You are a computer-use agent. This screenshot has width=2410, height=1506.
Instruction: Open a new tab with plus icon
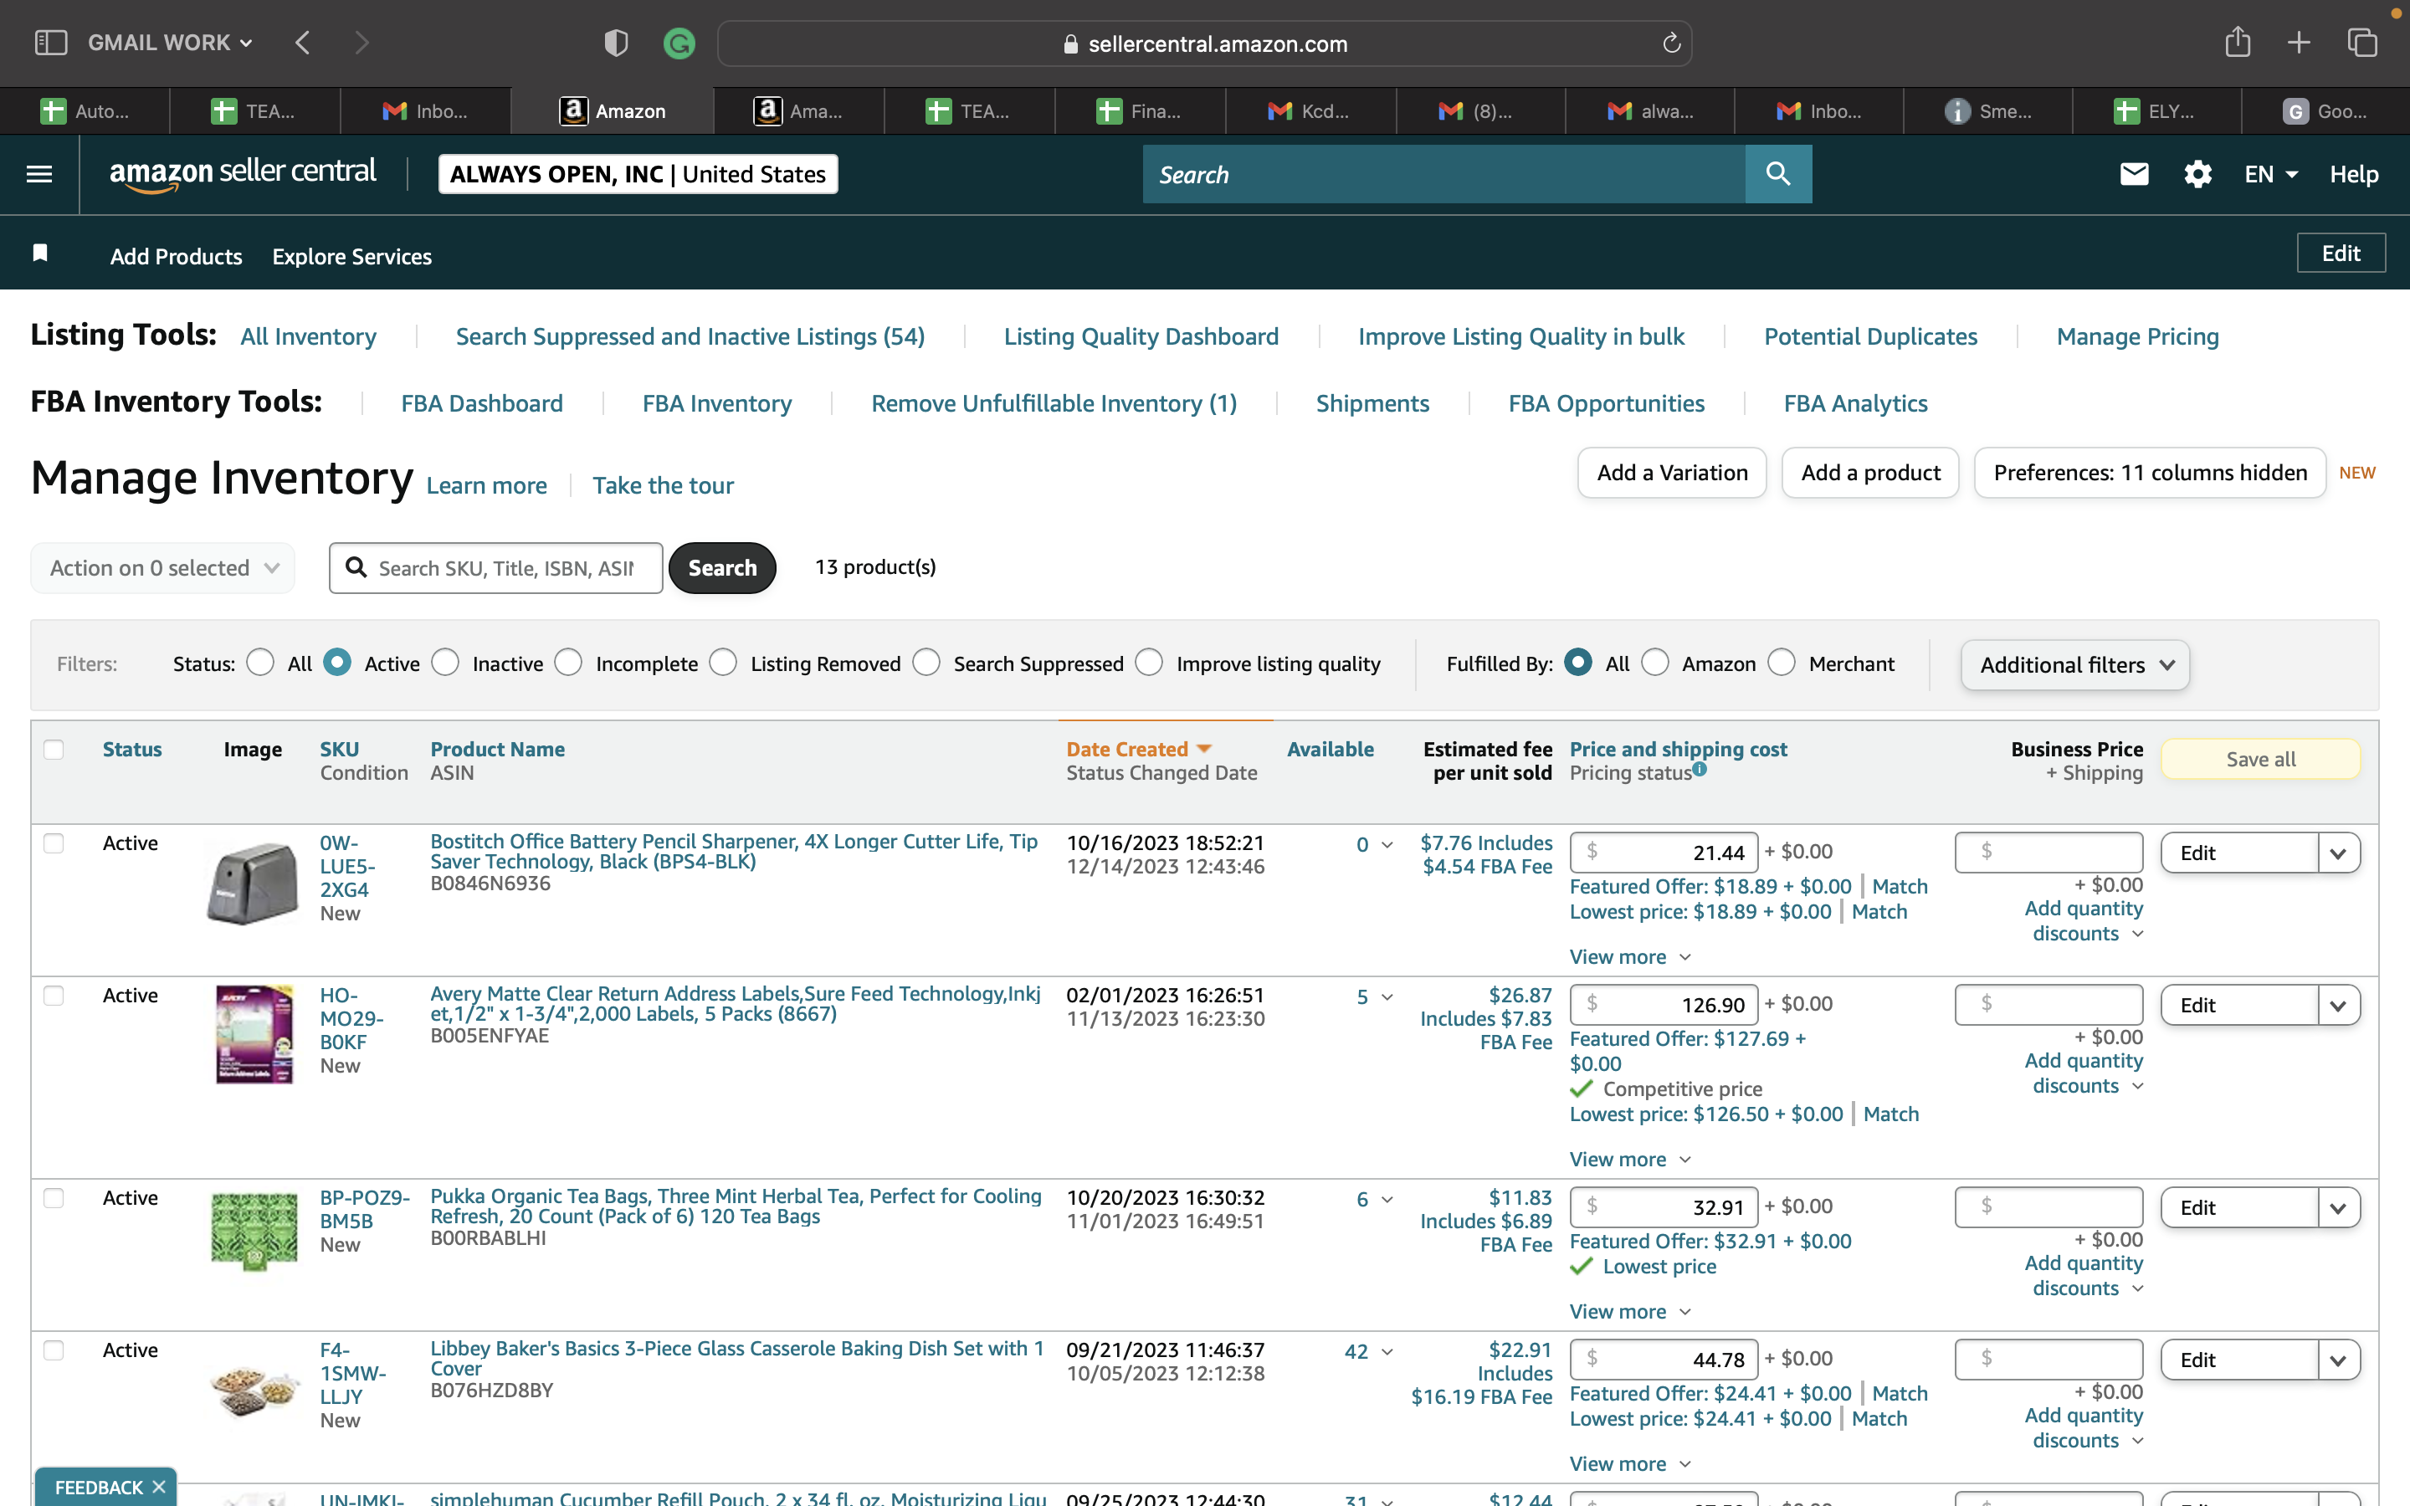point(2299,43)
